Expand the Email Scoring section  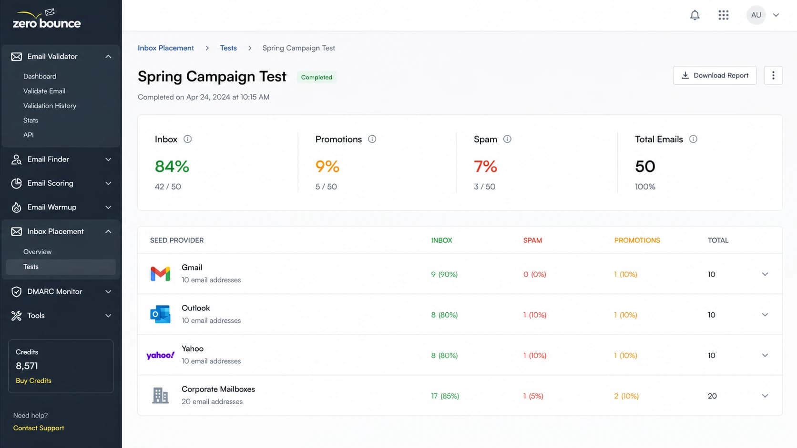108,183
